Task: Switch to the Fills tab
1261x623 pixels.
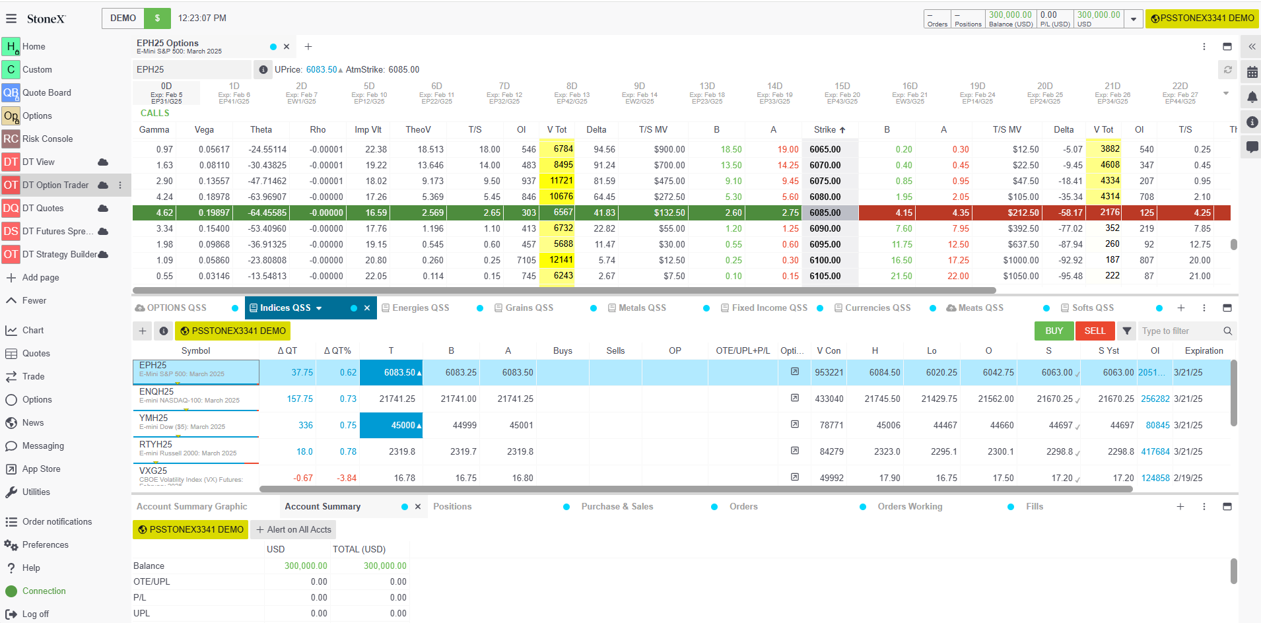Action: click(x=1035, y=507)
